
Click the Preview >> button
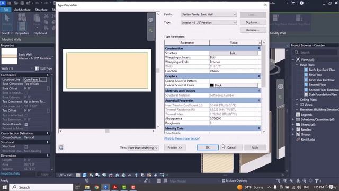point(175,147)
